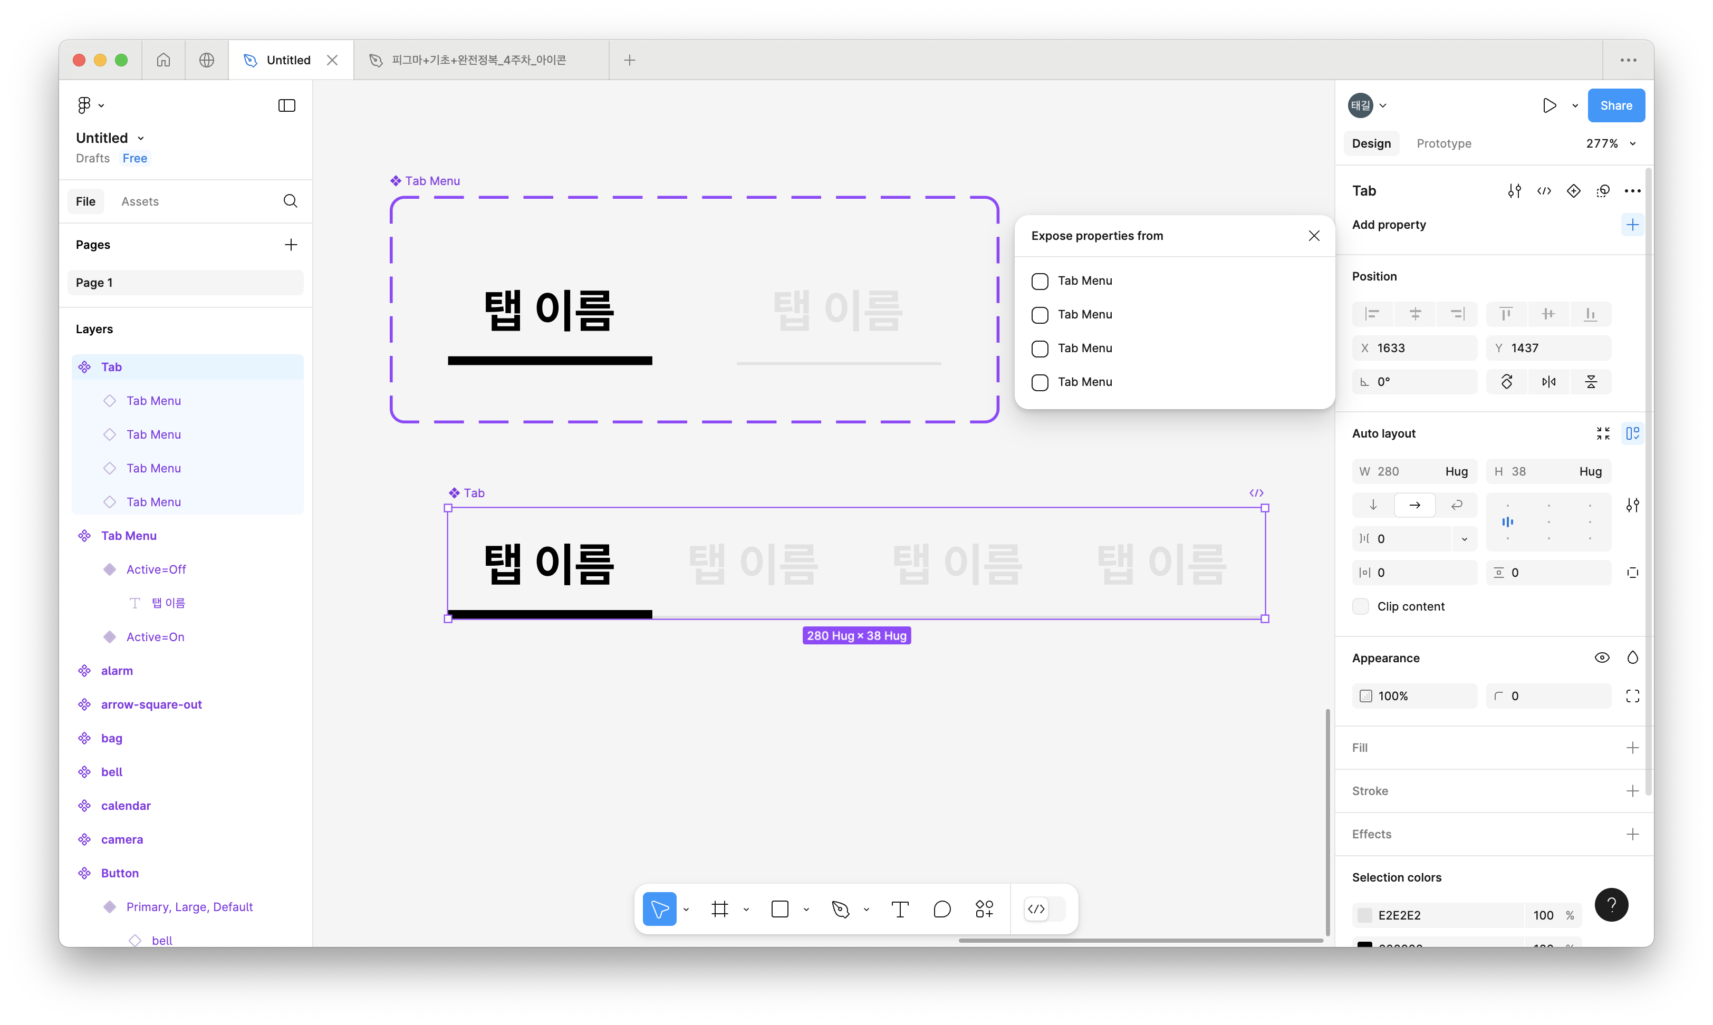Click the search icon in layers panel
This screenshot has height=1025, width=1713.
coord(290,201)
